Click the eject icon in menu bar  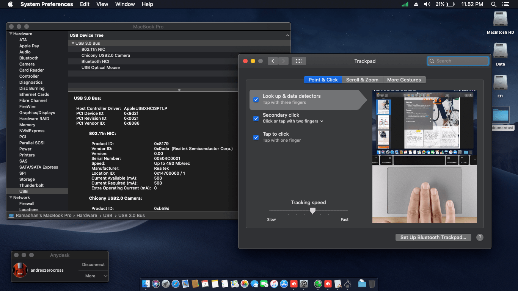click(x=416, y=4)
